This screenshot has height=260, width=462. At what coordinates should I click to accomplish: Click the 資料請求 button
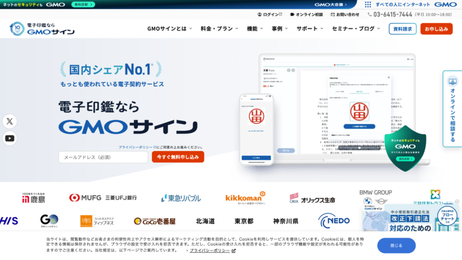pos(403,29)
